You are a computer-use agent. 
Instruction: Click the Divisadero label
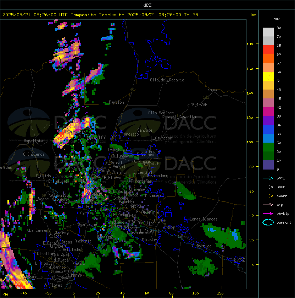157,176
